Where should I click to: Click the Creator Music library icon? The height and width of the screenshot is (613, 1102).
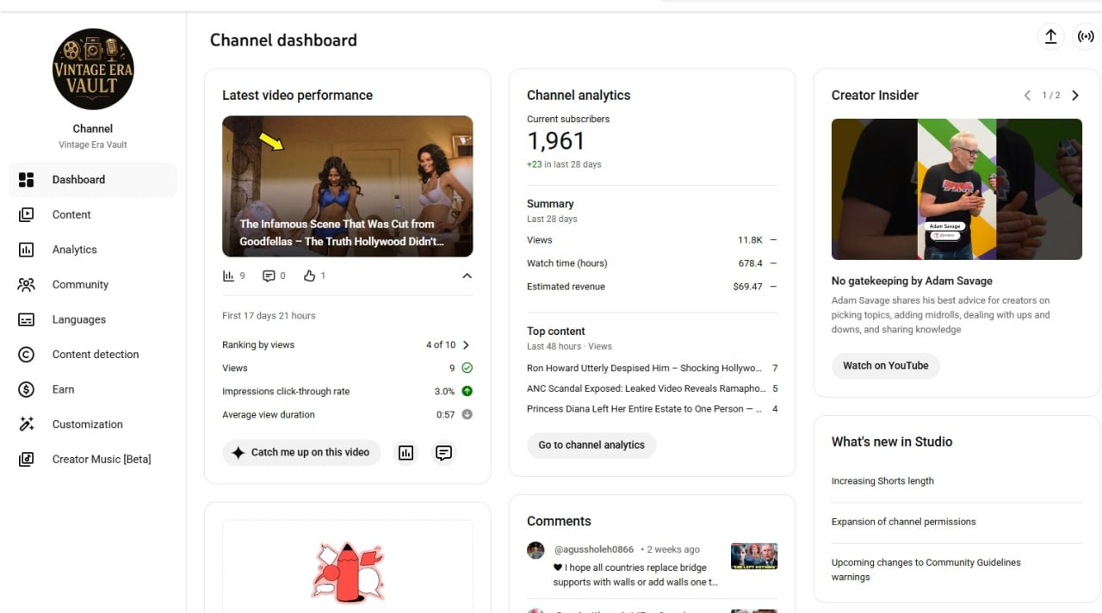click(26, 459)
